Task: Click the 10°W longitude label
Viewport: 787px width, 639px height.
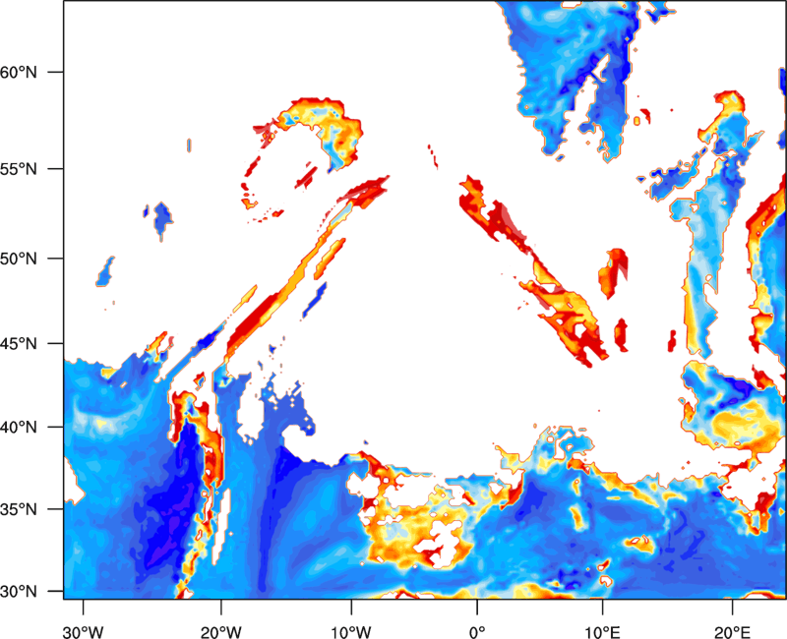Action: pyautogui.click(x=351, y=632)
